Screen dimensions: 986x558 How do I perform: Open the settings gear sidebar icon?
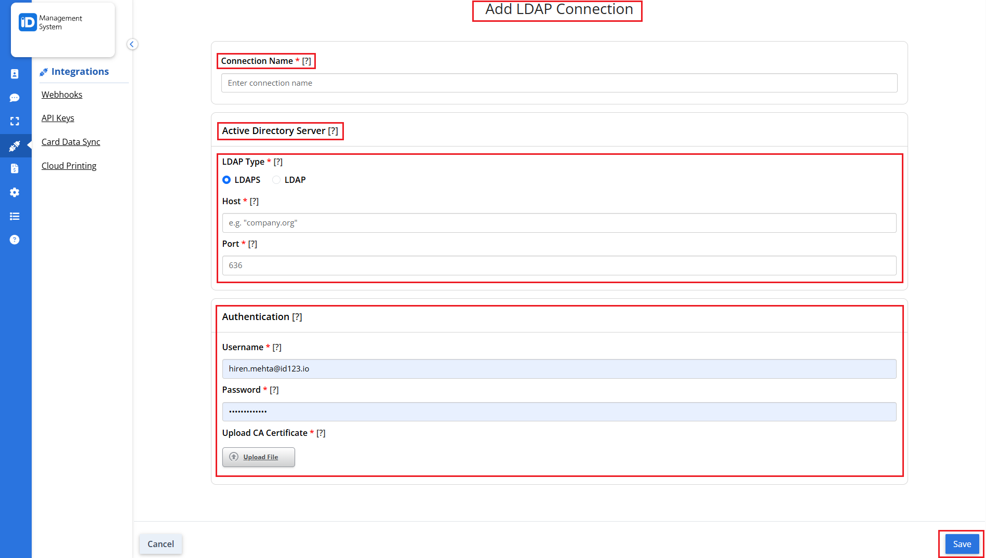(15, 192)
